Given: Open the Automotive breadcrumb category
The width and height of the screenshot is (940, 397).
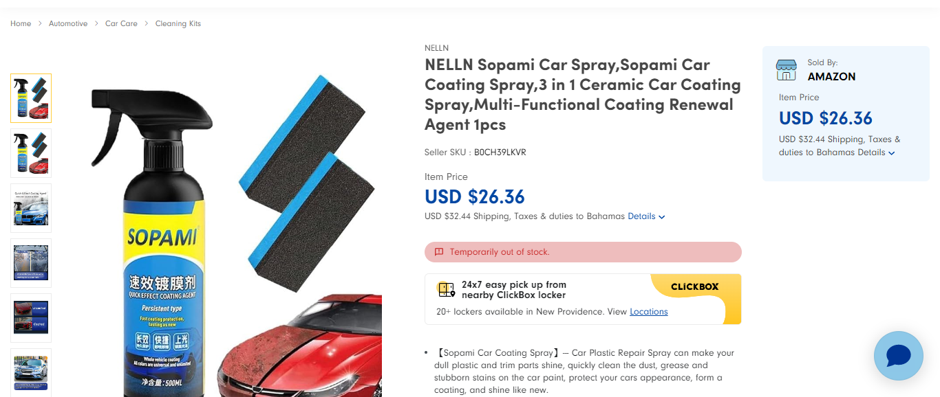Looking at the screenshot, I should pos(68,23).
